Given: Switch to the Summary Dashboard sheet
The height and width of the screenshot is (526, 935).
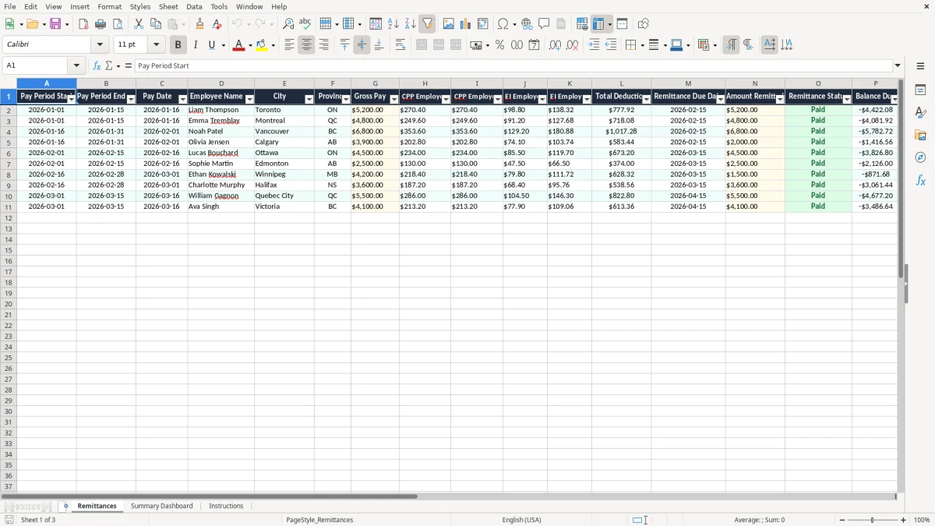Looking at the screenshot, I should [162, 506].
